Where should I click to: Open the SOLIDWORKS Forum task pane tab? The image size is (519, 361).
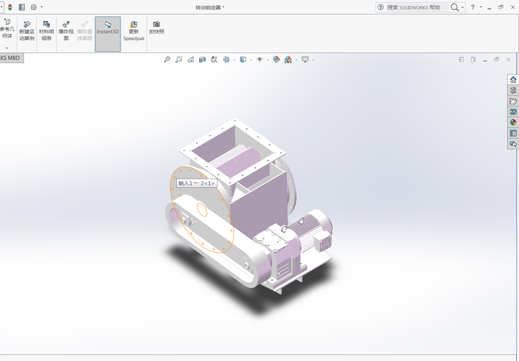pos(513,144)
